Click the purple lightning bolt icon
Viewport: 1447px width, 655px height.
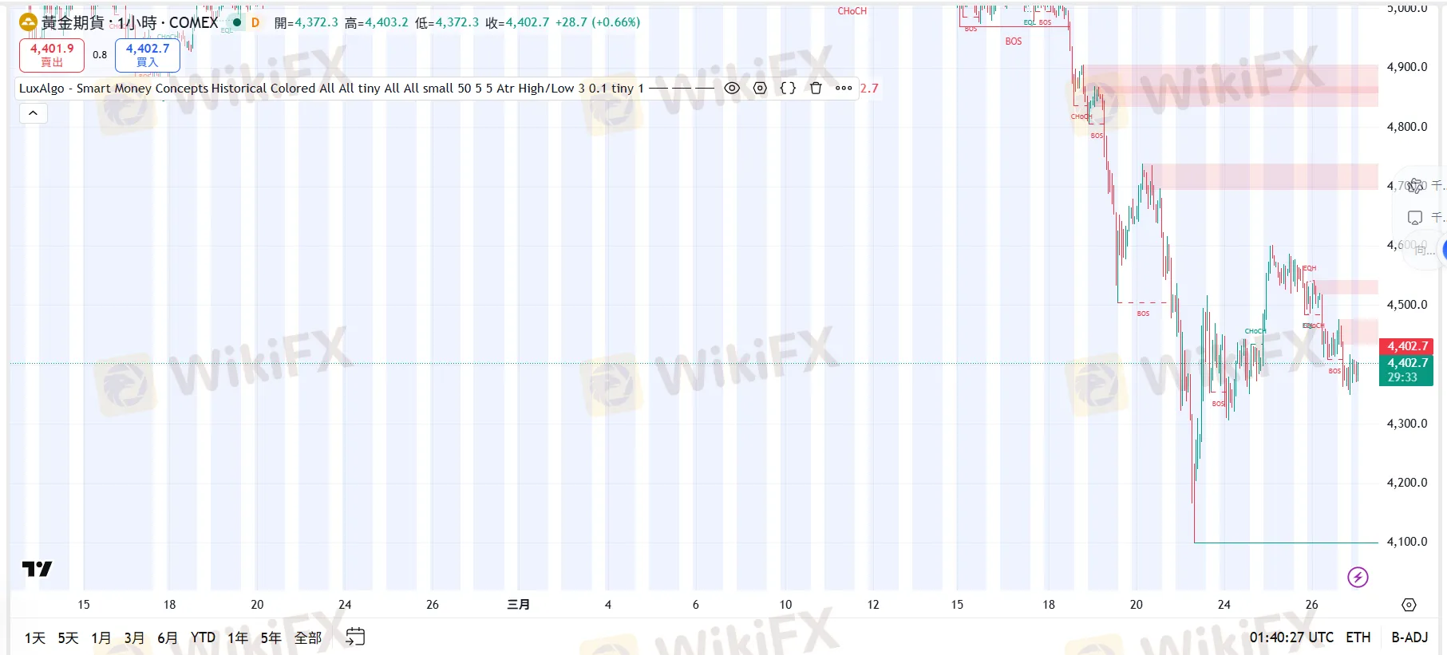[x=1358, y=577]
